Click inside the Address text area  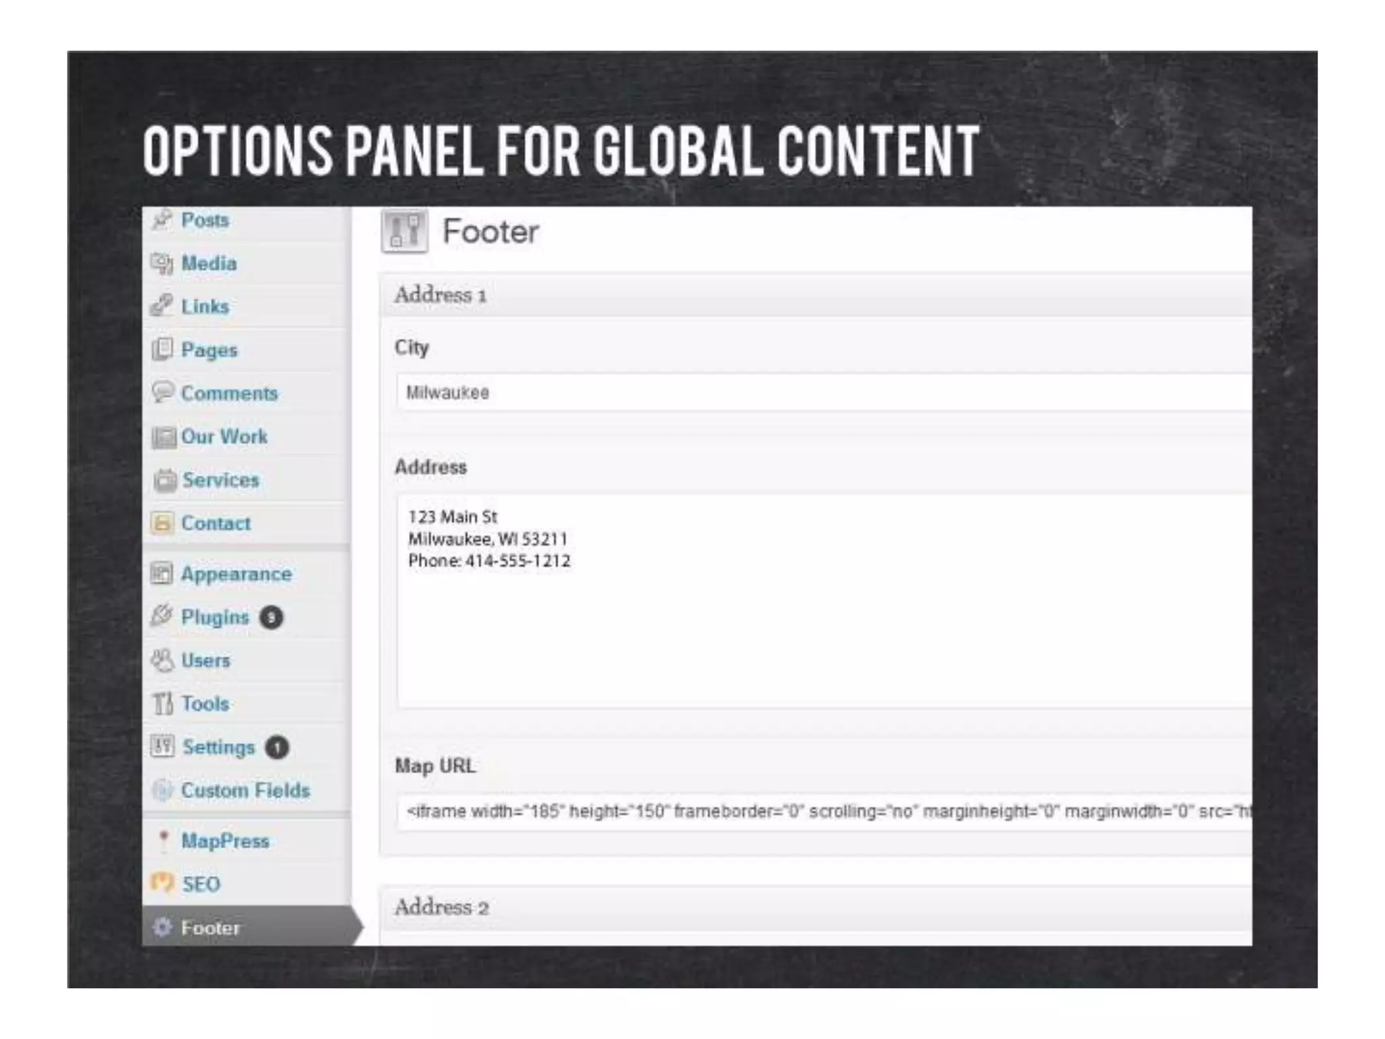pyautogui.click(x=824, y=602)
